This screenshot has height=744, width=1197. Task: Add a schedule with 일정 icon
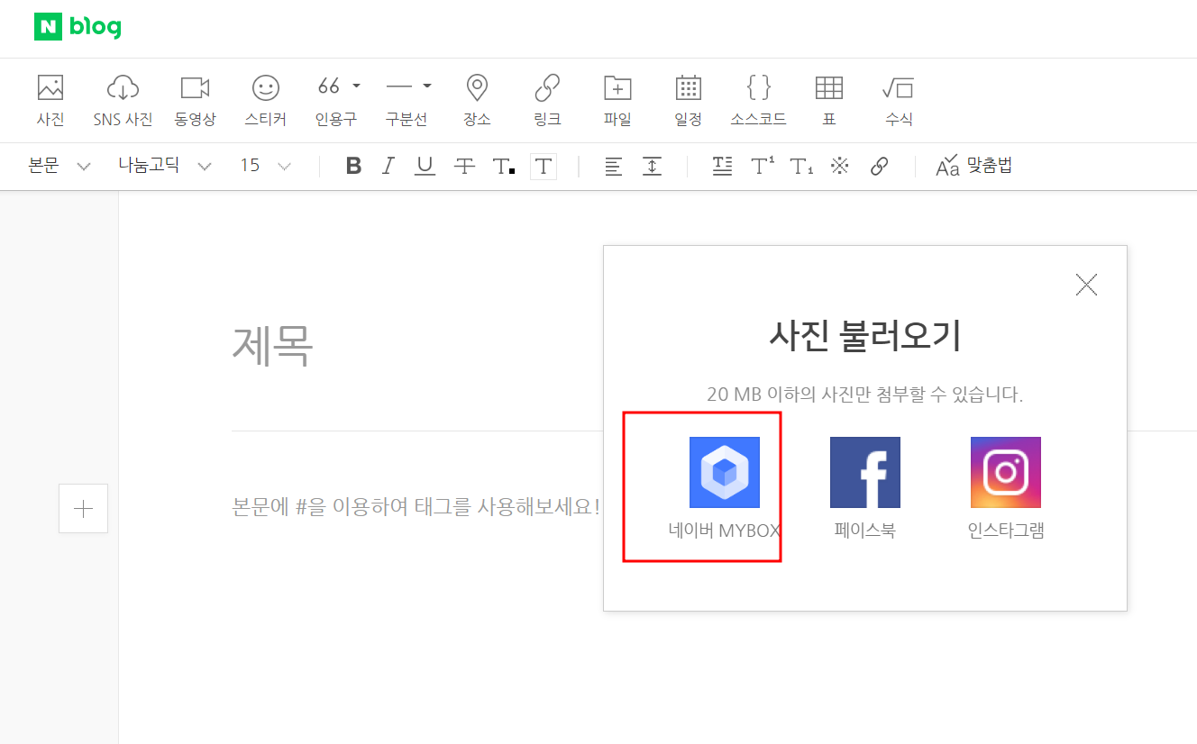pyautogui.click(x=688, y=100)
